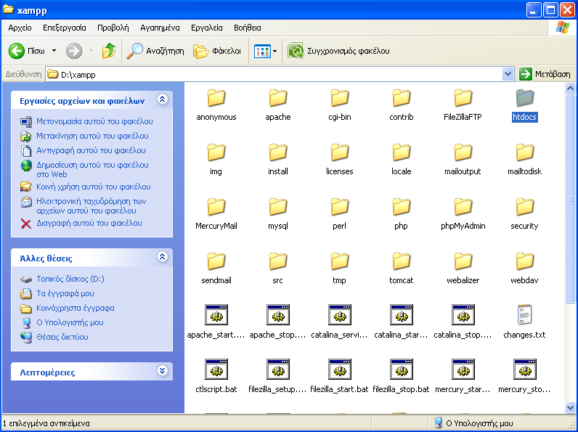Image resolution: width=578 pixels, height=432 pixels.
Task: Select the apache folder icon
Action: [278, 98]
